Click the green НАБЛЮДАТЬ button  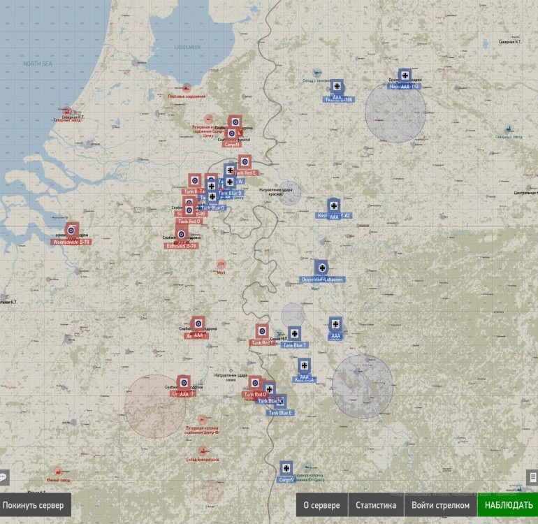click(x=508, y=505)
